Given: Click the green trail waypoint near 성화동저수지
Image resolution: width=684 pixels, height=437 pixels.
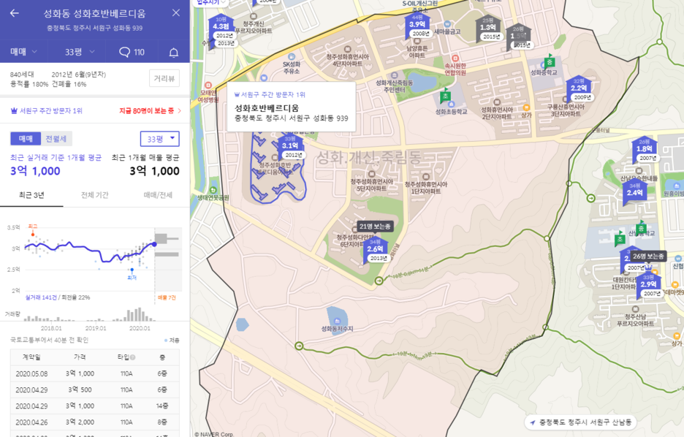Looking at the screenshot, I should [x=299, y=346].
